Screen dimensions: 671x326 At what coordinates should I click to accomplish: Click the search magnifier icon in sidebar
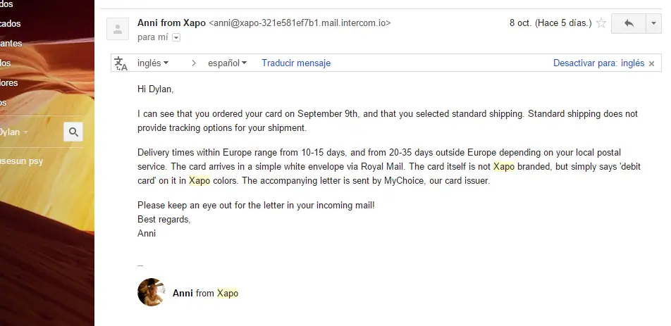73,132
